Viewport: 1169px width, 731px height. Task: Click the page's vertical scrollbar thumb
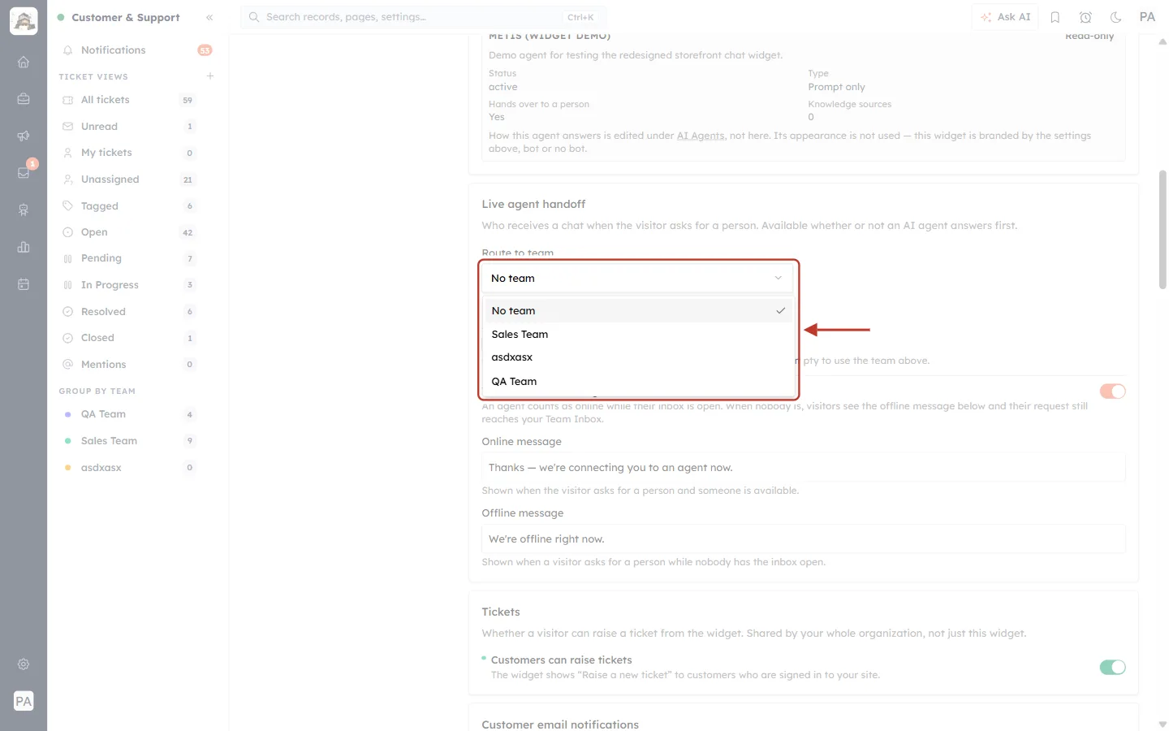pyautogui.click(x=1163, y=229)
